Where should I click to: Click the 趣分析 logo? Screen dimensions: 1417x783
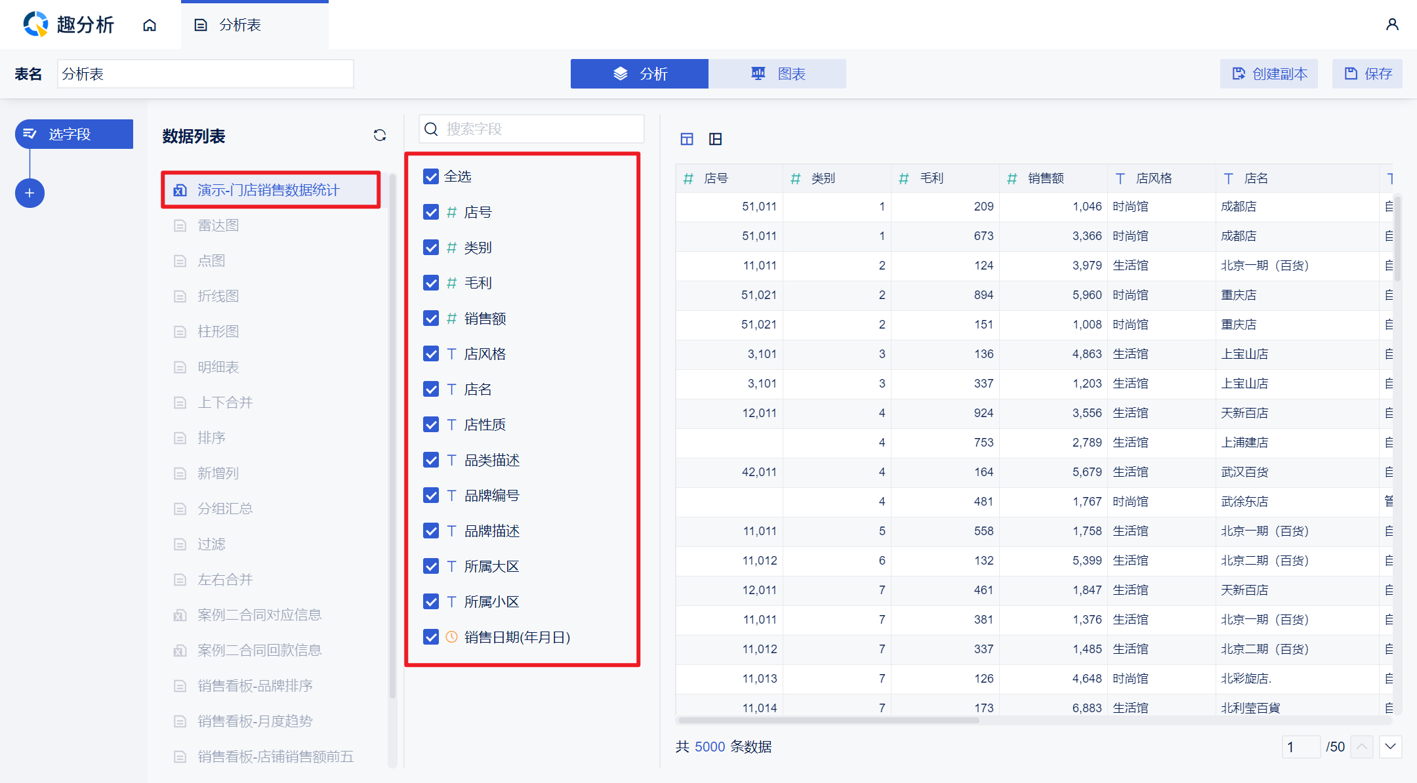(x=68, y=25)
